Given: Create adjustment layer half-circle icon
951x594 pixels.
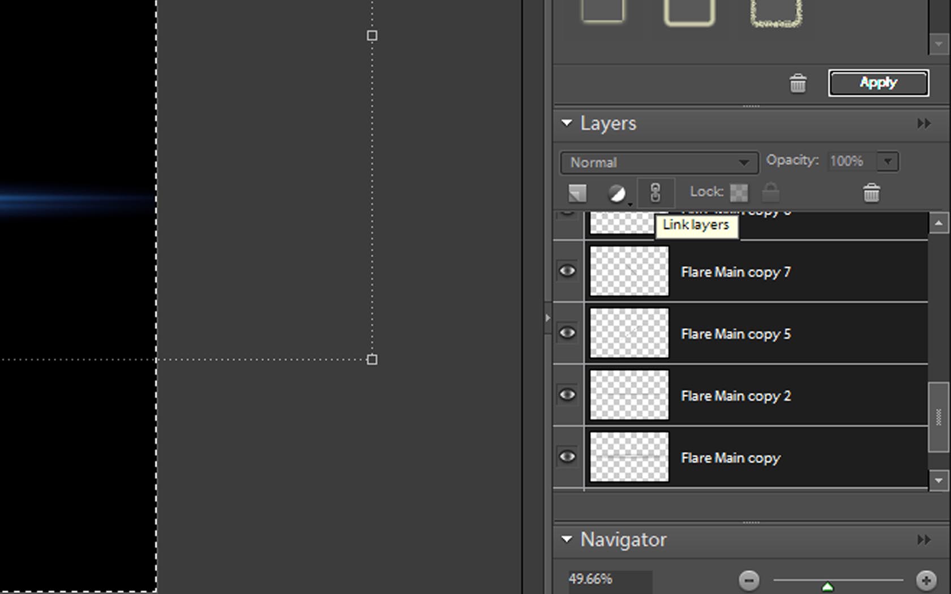Looking at the screenshot, I should click(617, 193).
